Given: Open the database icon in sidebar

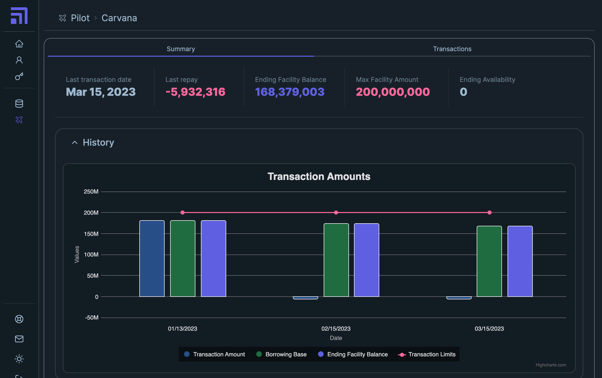Looking at the screenshot, I should (19, 103).
